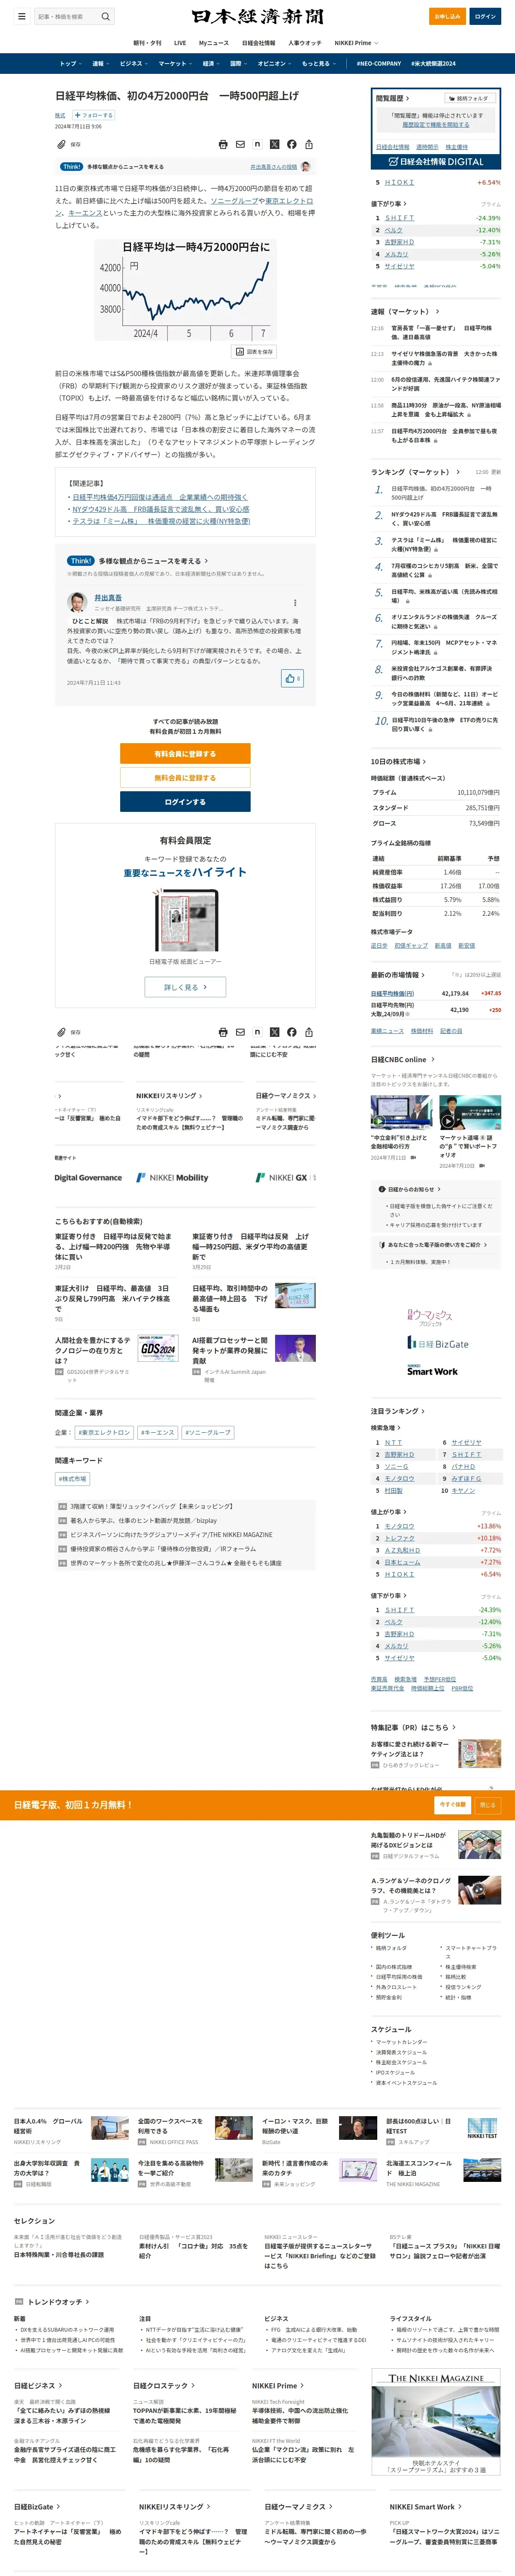The height and width of the screenshot is (2576, 515).
Task: Click 詳しく見る button
Action: point(185,987)
